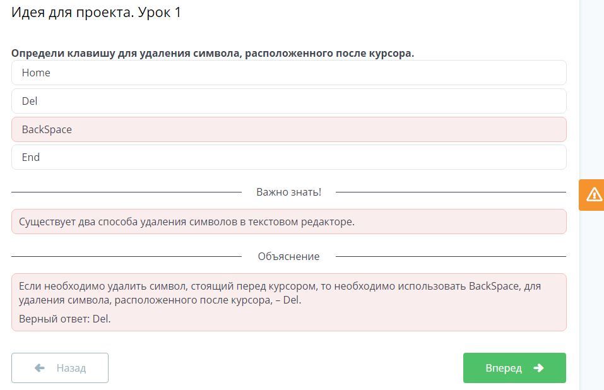Click the orange warning triangle icon
Screen dimensions: 604x390
pyautogui.click(x=594, y=194)
